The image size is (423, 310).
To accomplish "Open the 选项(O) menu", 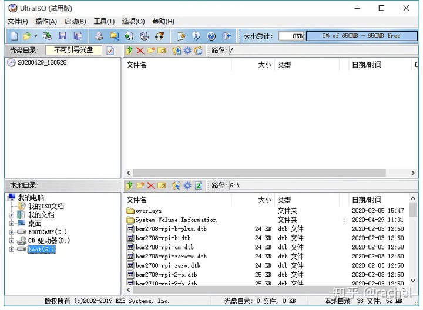I will [x=133, y=21].
